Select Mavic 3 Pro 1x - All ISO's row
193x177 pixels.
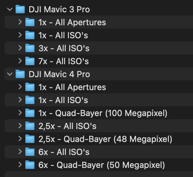pos(99,35)
